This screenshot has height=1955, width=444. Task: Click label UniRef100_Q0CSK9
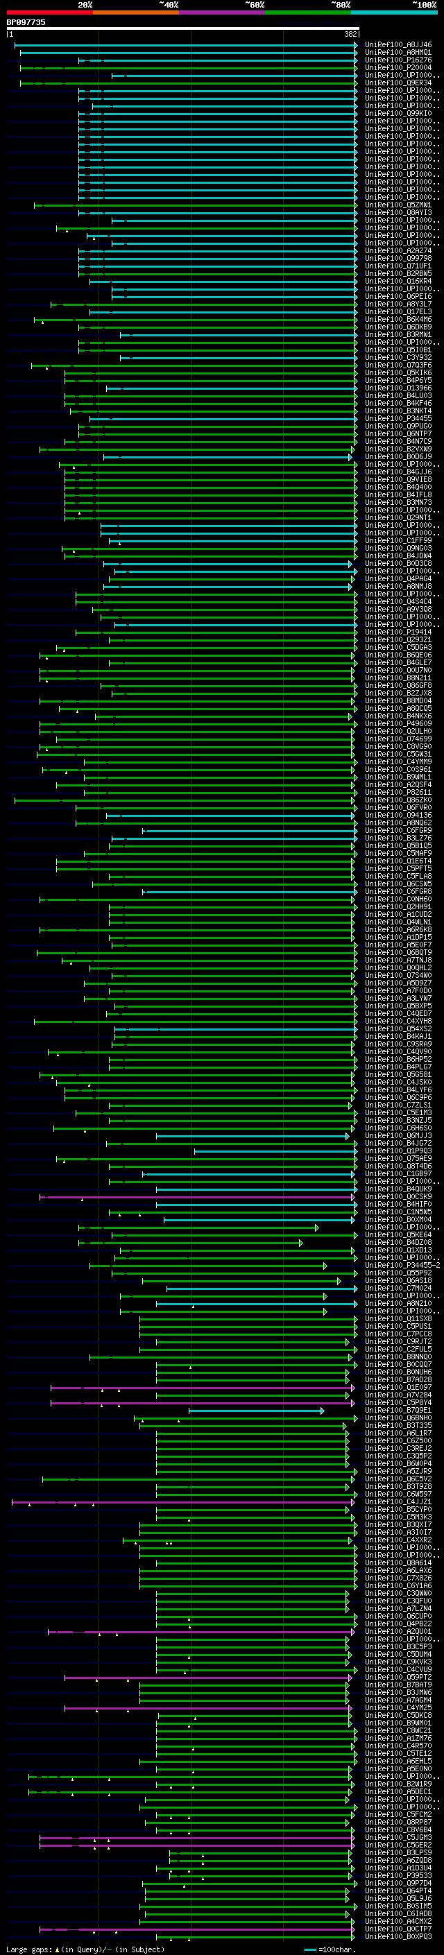398,1197
